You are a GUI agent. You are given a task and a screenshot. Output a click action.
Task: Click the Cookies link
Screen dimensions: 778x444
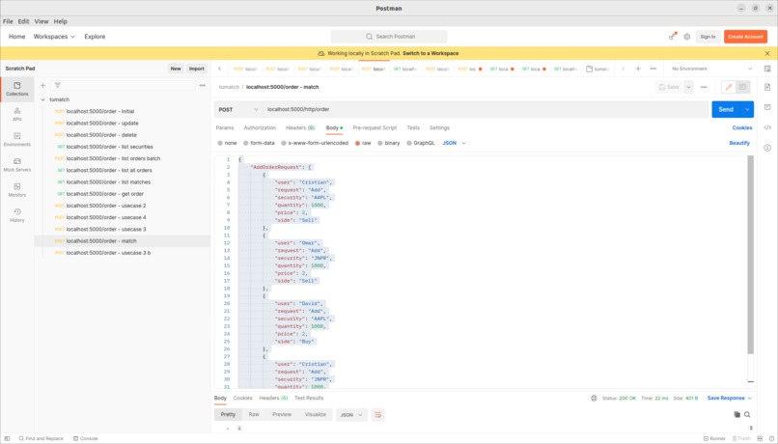click(741, 128)
